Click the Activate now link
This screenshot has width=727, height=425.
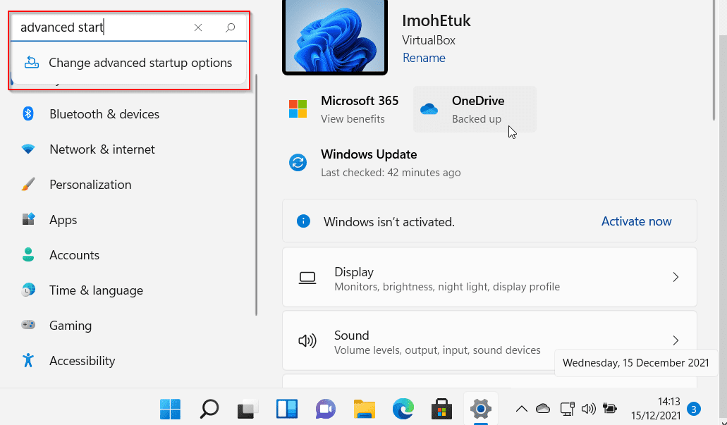point(636,221)
